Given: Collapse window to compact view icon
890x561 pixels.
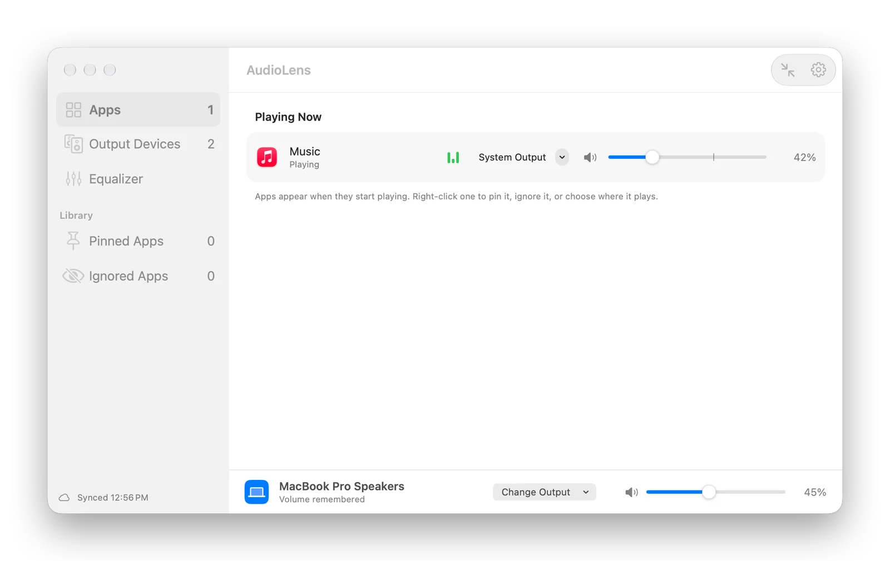Looking at the screenshot, I should (x=788, y=70).
